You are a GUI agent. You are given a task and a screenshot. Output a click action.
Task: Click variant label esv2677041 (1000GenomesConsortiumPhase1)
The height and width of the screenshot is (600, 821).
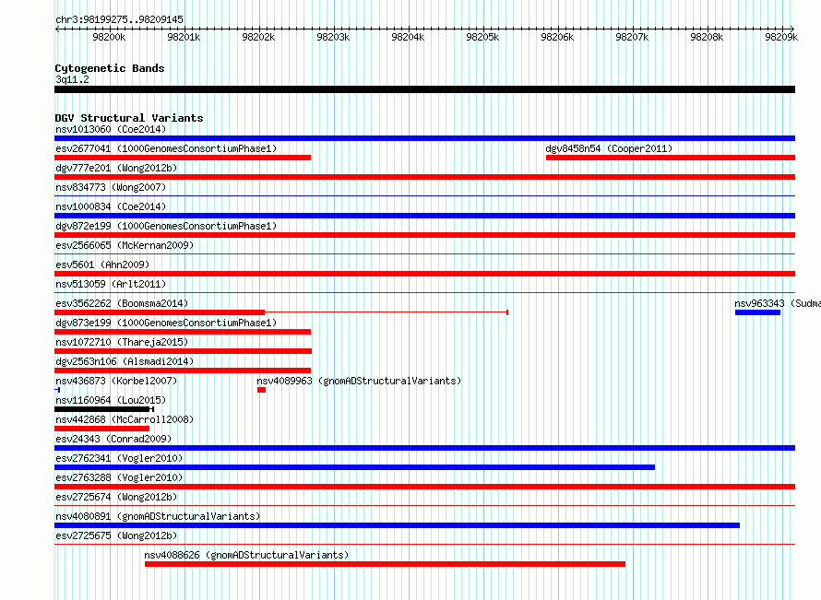pos(166,148)
